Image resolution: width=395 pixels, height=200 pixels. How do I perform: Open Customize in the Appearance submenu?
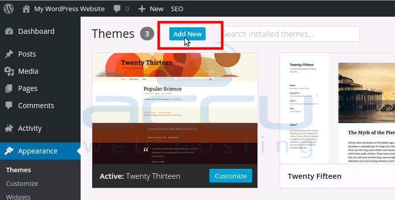point(22,184)
